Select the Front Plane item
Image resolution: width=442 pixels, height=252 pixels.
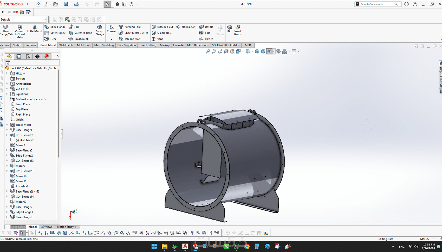coord(20,104)
